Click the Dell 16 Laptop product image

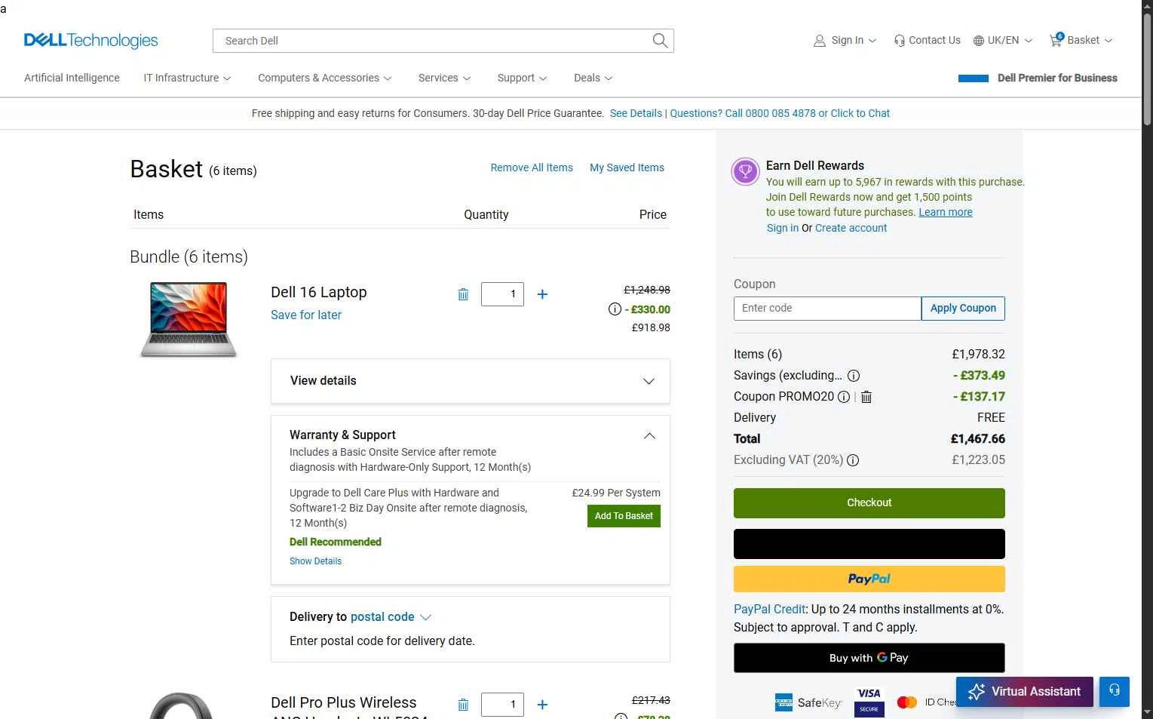coord(189,319)
